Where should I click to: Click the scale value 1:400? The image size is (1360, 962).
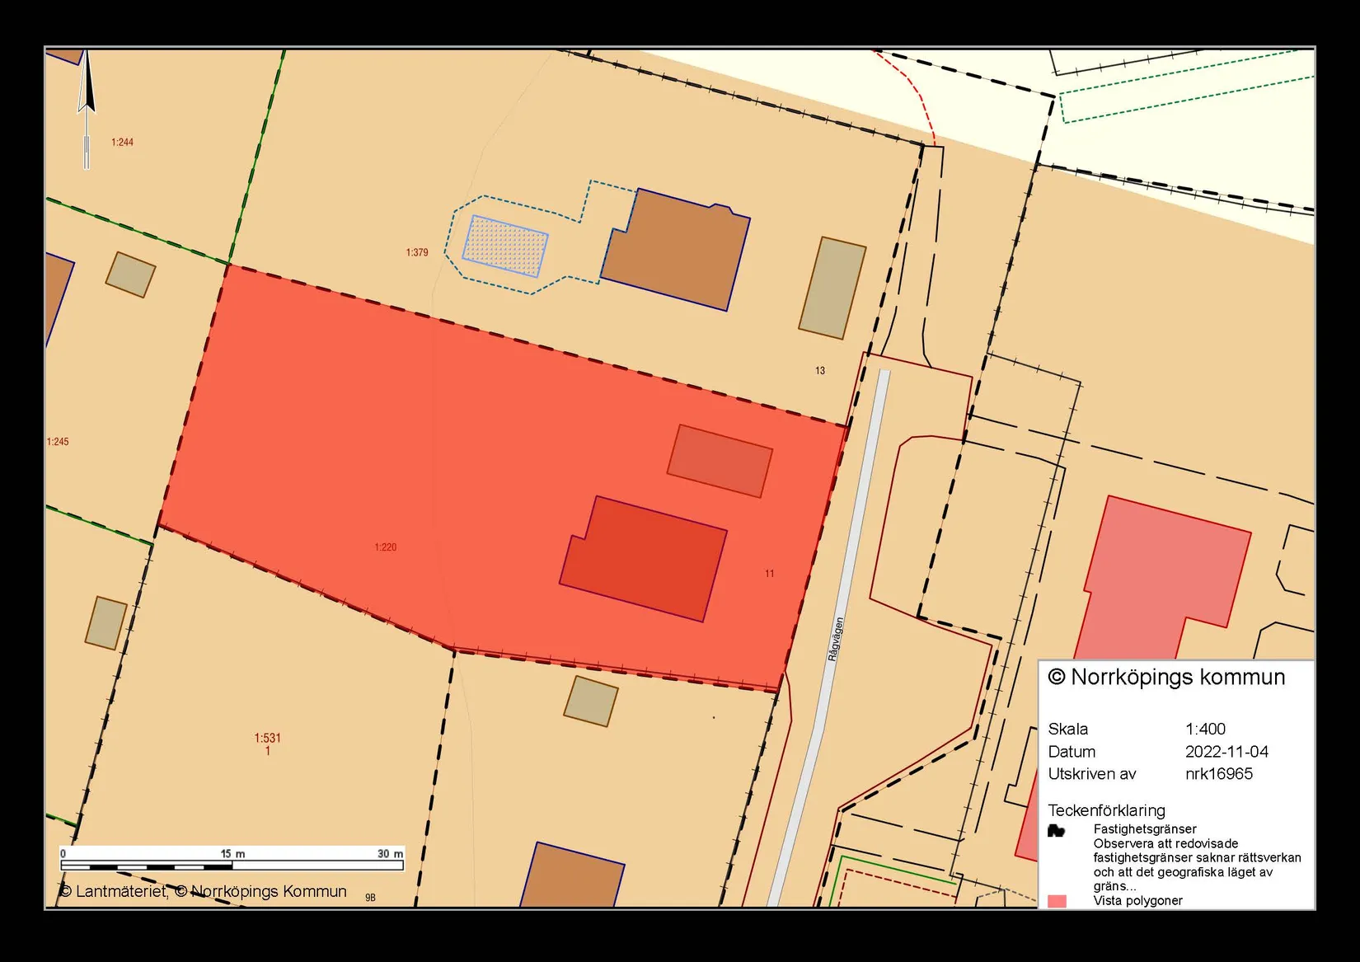click(x=1205, y=729)
